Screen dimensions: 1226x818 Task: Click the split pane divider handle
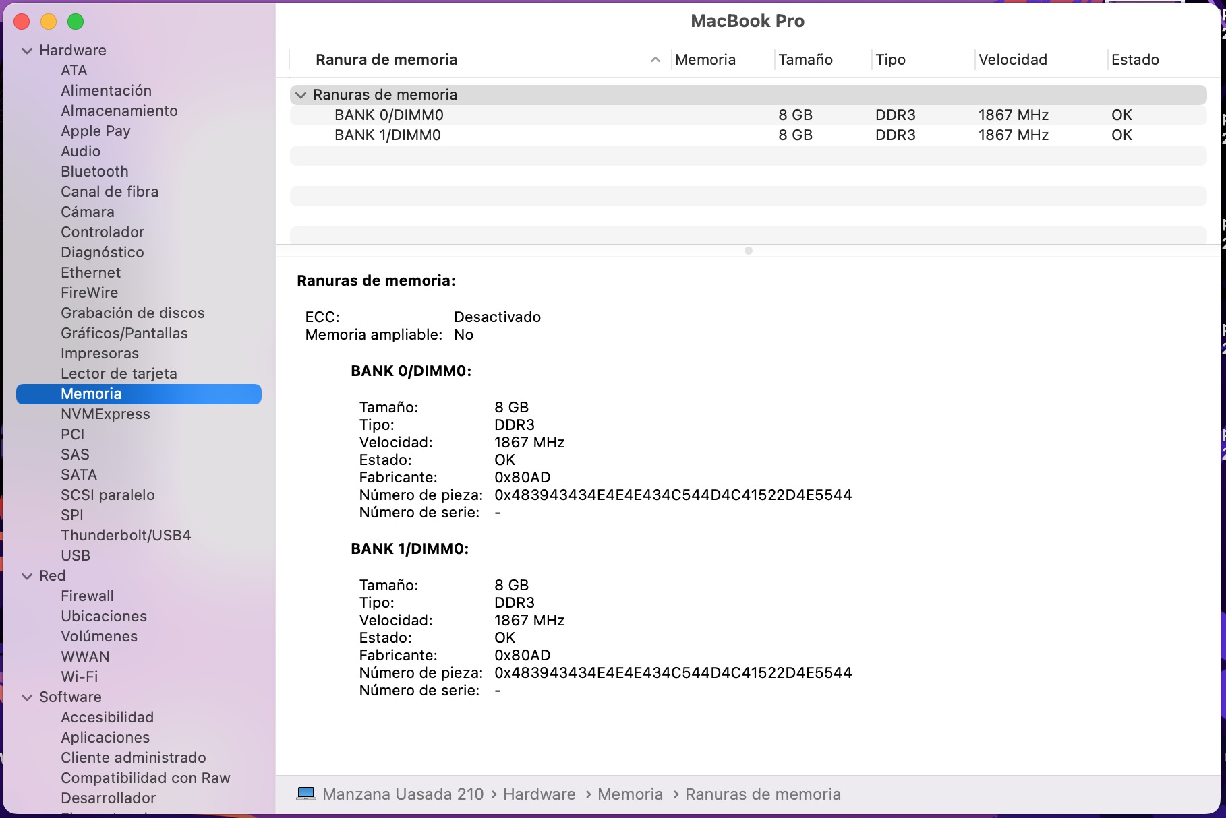click(x=748, y=251)
